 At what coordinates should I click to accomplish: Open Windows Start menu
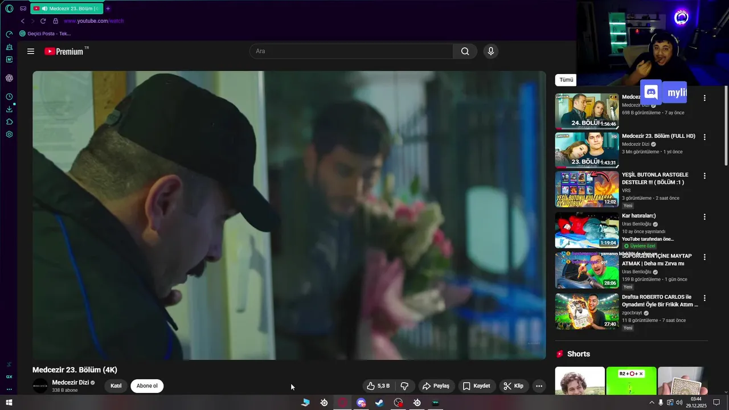pos(9,403)
